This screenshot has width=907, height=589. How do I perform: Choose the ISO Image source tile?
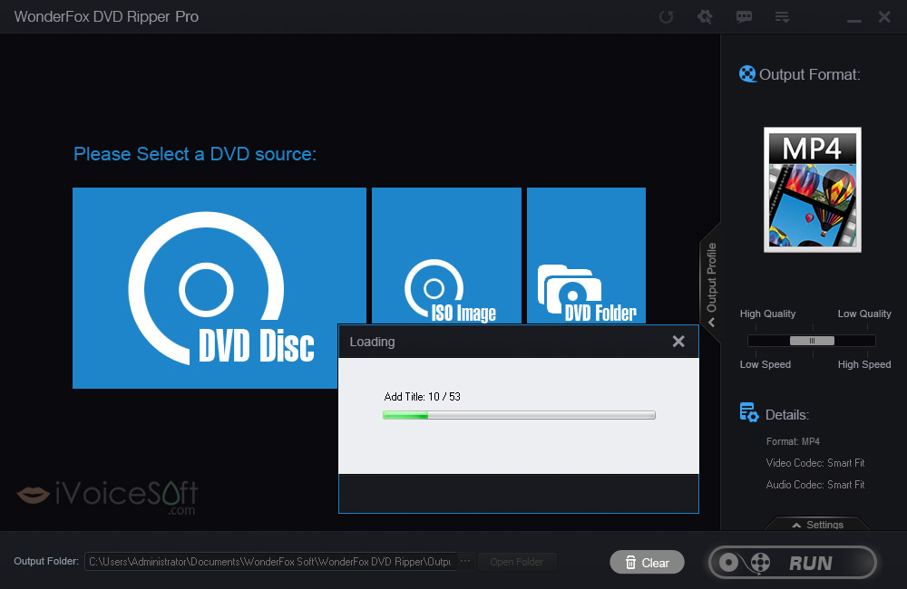[x=446, y=256]
